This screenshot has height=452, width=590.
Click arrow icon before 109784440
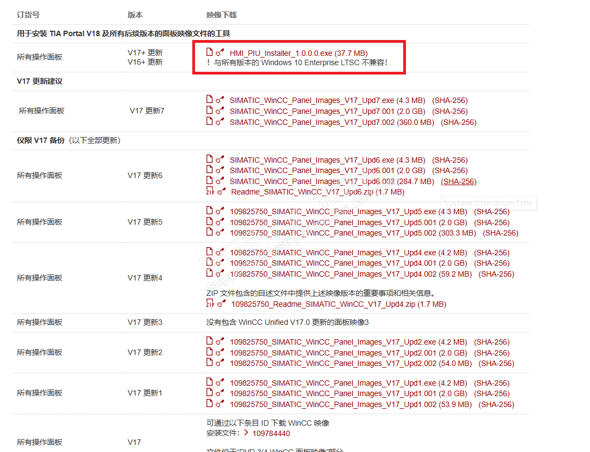pos(246,433)
